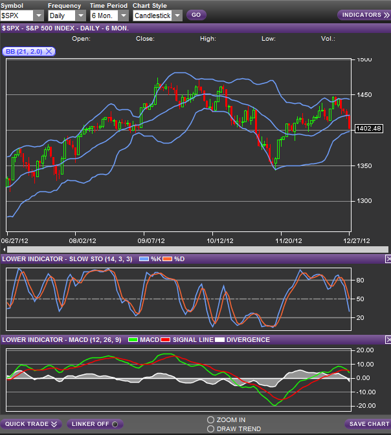This screenshot has height=435, width=391.
Task: Open the Chart Style Candlestick dropdown
Action: pyautogui.click(x=177, y=15)
